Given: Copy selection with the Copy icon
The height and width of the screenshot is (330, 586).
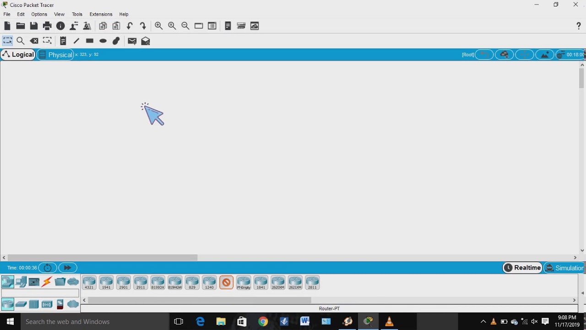Looking at the screenshot, I should 103,26.
